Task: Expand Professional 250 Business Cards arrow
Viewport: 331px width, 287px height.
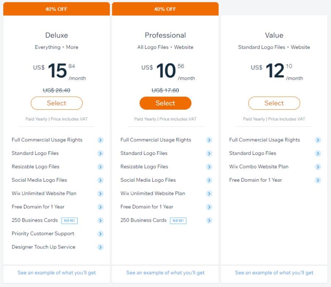Action: click(209, 221)
